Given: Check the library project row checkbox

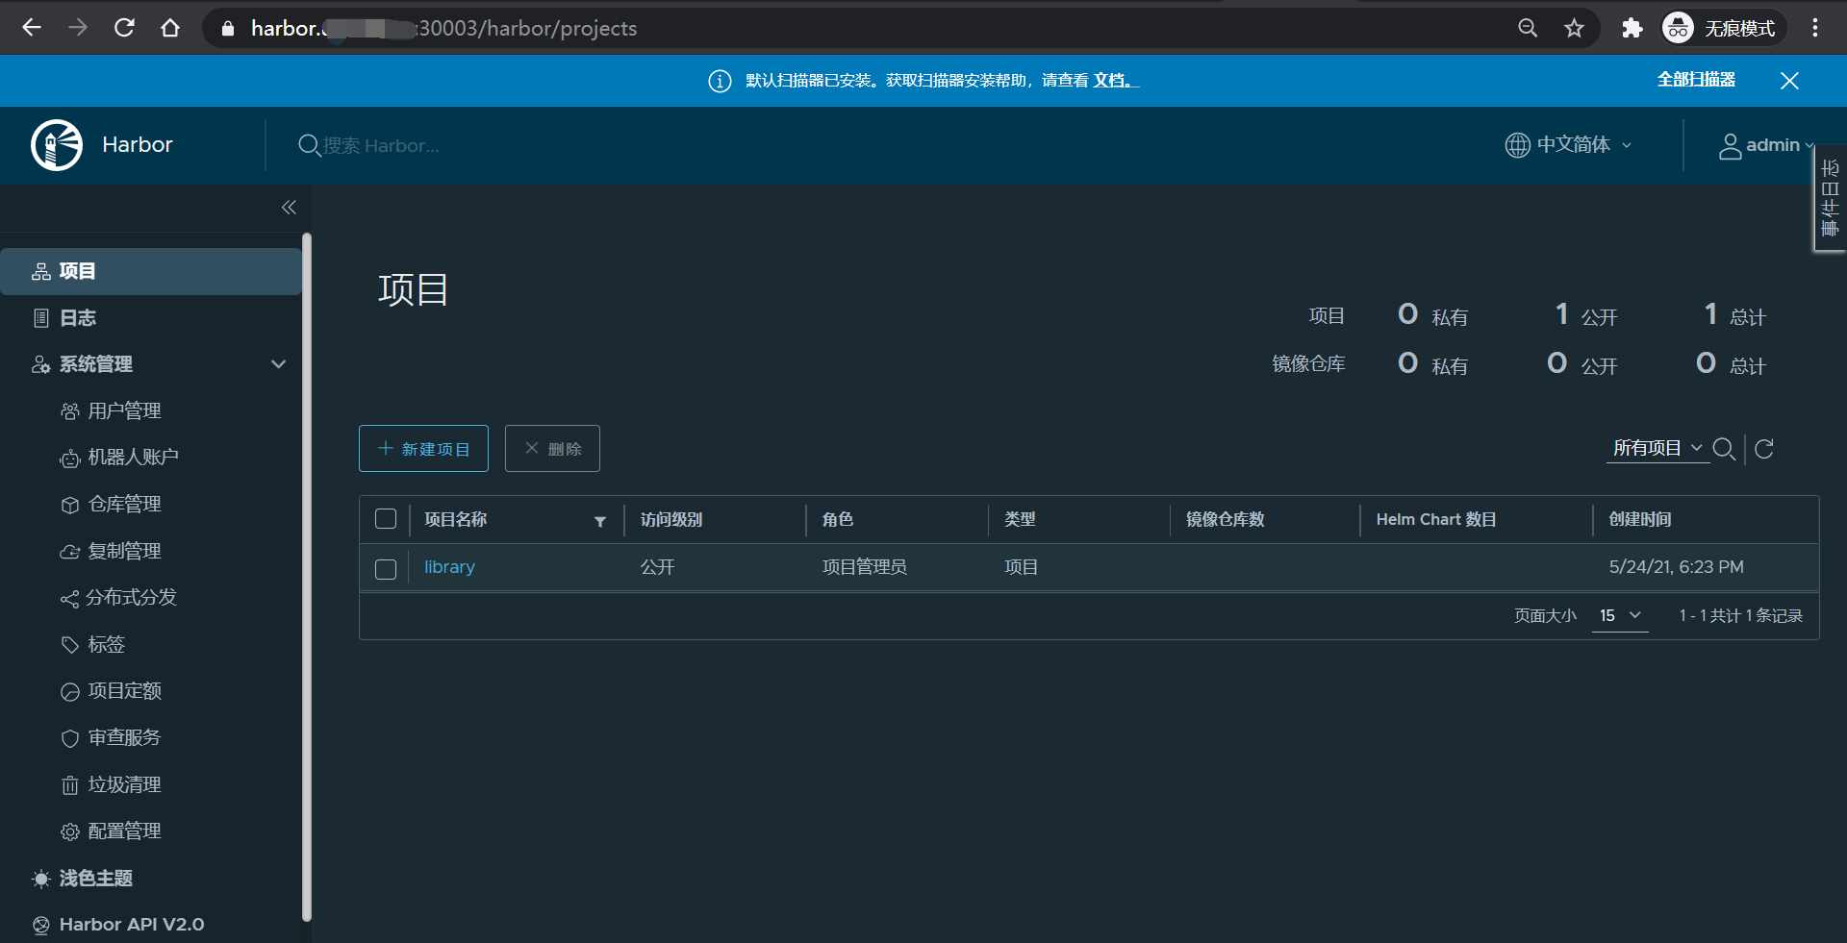Looking at the screenshot, I should tap(386, 569).
